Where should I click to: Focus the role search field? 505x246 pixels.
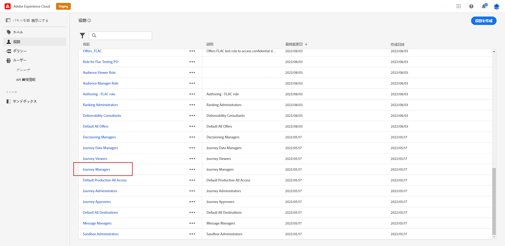(x=120, y=36)
